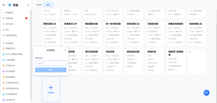Open the 智身科技 template card
217x103 pixels.
(x=155, y=62)
